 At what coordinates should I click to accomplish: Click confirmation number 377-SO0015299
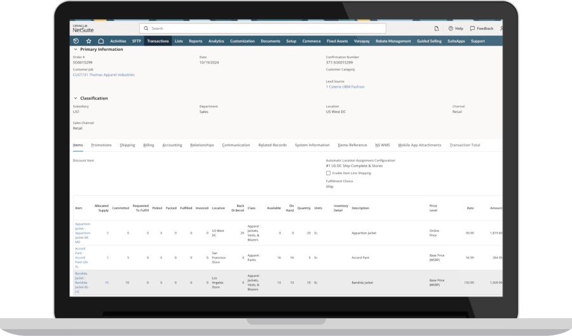(339, 63)
